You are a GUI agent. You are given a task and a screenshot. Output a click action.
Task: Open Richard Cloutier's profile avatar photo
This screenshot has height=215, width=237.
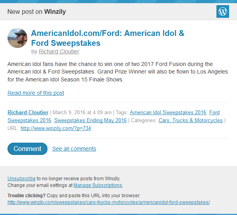(x=17, y=38)
